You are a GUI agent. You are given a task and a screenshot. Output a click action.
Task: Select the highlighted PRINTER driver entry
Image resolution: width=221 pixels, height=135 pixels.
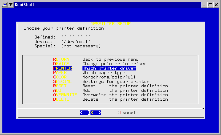pos(63,68)
